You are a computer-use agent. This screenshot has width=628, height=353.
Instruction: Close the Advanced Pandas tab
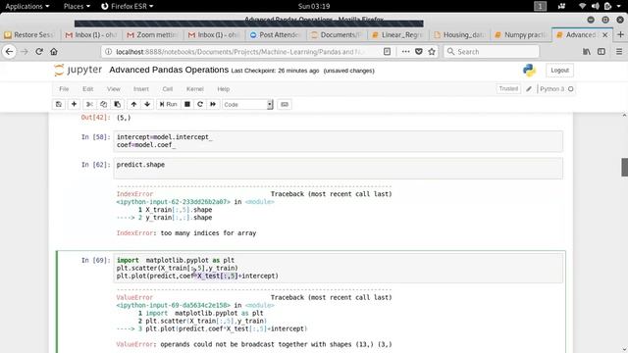[x=605, y=35]
